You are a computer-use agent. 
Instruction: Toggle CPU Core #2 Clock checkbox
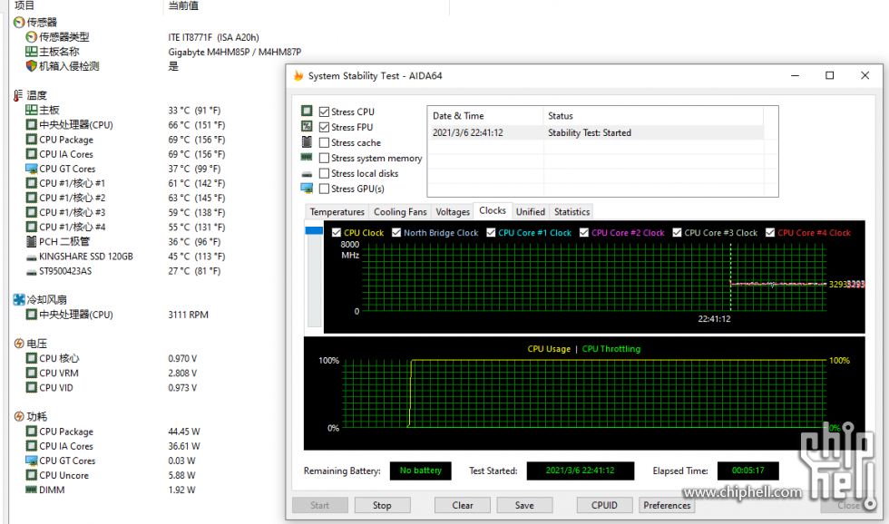click(x=584, y=233)
